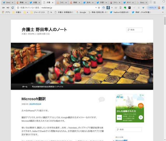The height and width of the screenshot is (141, 166).
Task: Click scrollbar down arrow
Action: pyautogui.click(x=165, y=140)
